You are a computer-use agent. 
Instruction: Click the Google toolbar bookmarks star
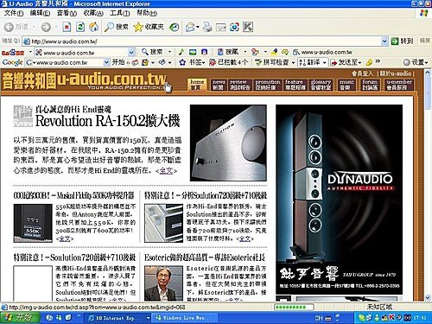[182, 62]
